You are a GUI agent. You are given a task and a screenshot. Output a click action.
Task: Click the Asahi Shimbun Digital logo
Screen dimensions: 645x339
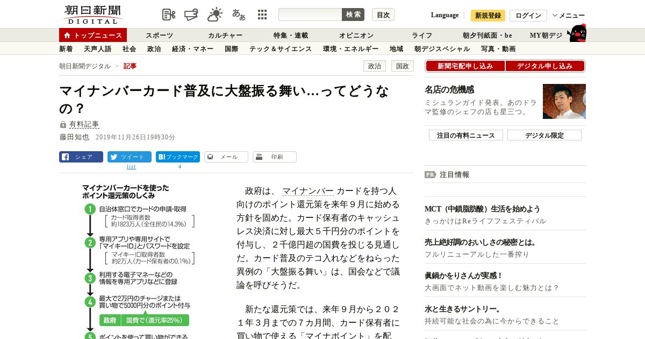(x=92, y=15)
